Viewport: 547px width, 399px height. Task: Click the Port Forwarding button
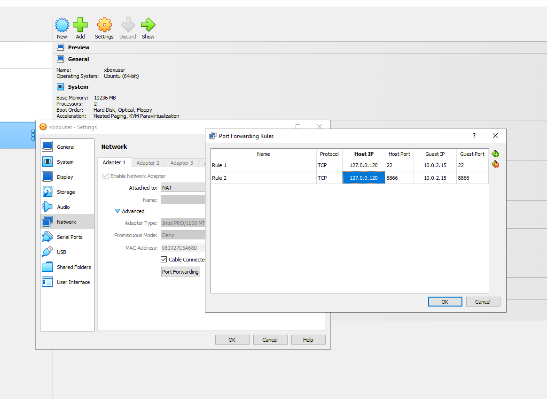[180, 272]
